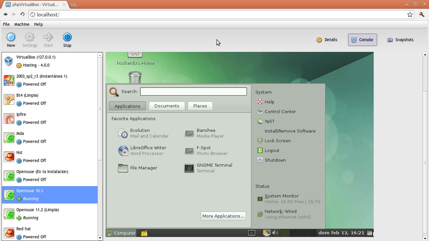Click the VM list scroll down arrow

coord(100,238)
